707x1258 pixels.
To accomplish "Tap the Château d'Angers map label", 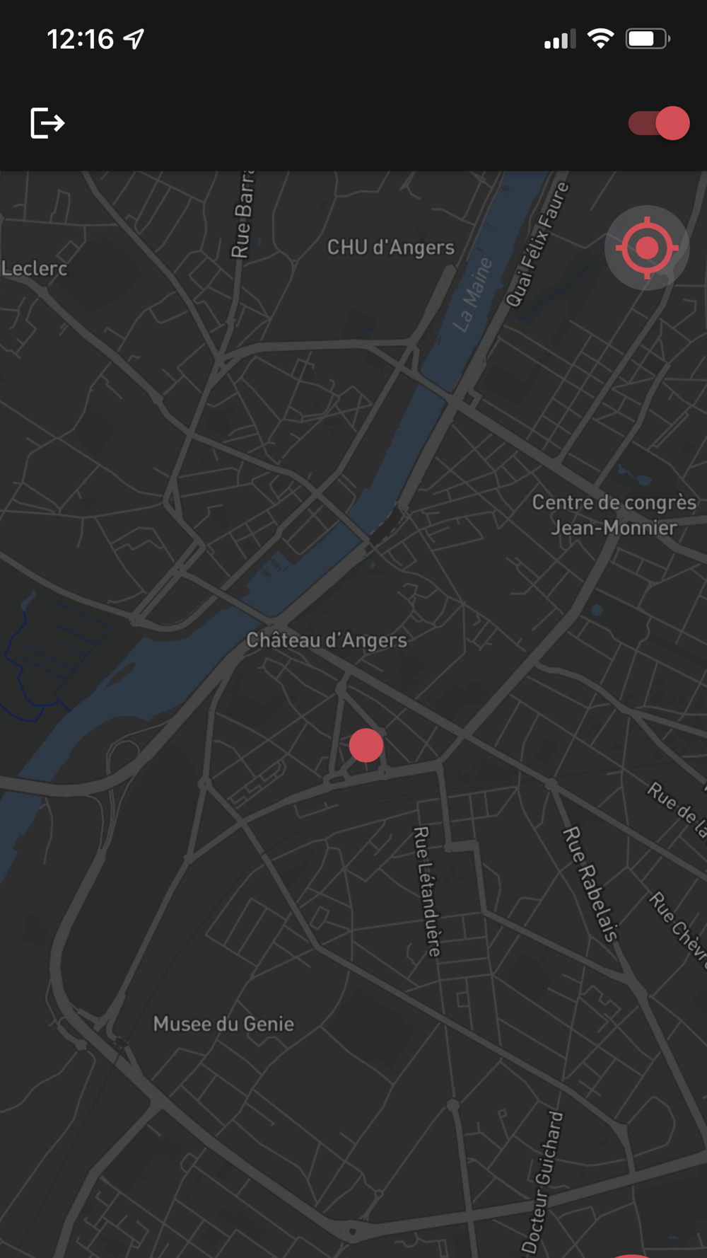I will tap(327, 640).
